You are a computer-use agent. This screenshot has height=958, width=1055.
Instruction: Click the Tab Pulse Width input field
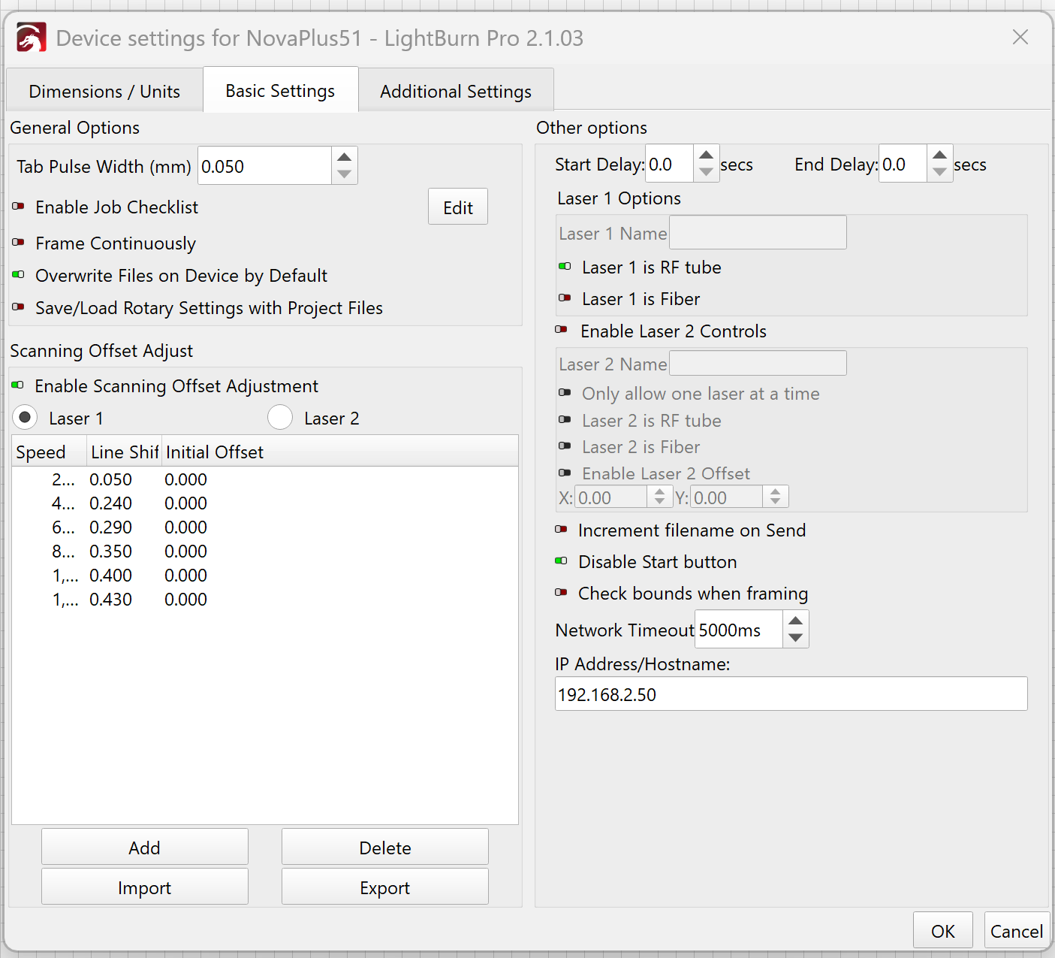point(264,165)
